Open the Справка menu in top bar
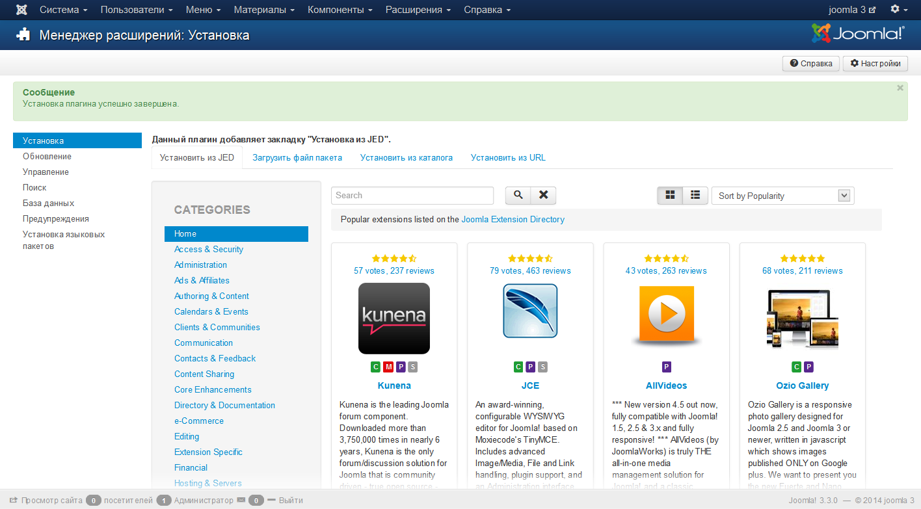 (x=487, y=10)
